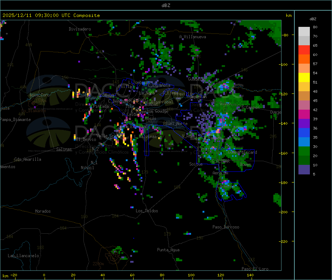Click the 2200m contour label near the volcano
Screen dimensions: 332x280
point(98,264)
